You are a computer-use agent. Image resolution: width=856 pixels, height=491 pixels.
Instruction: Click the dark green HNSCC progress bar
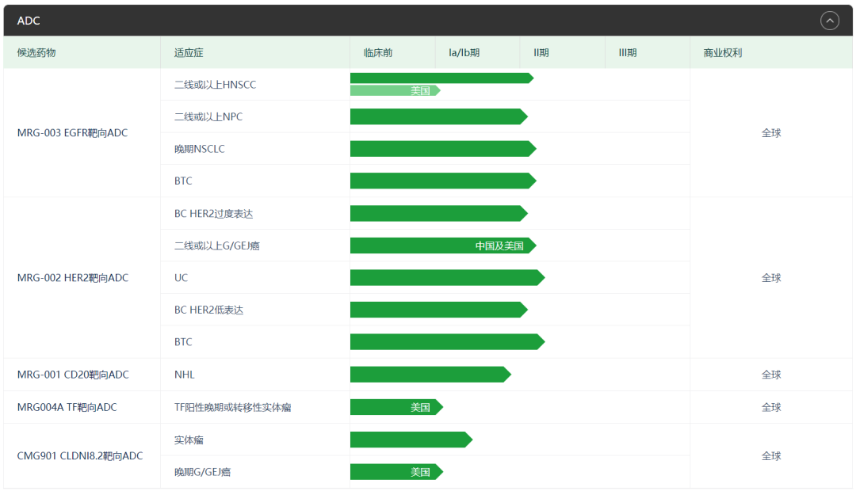(x=441, y=78)
